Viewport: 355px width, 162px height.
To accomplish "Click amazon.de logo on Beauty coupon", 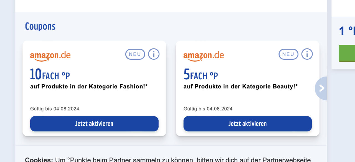I will 204,56.
